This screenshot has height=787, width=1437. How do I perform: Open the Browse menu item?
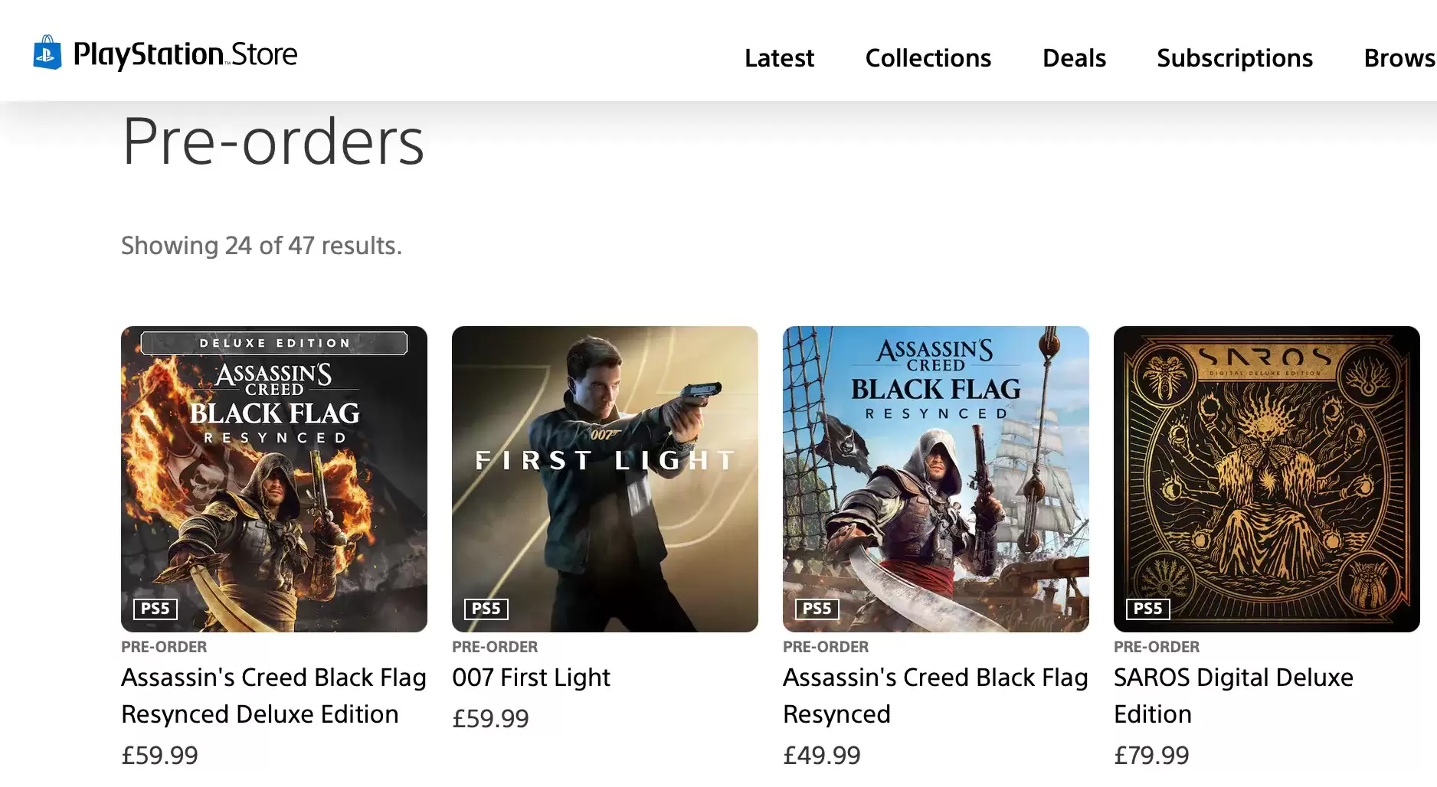(x=1399, y=58)
